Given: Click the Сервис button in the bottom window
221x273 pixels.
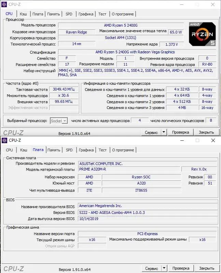Looking at the screenshot, I should (x=152, y=268).
